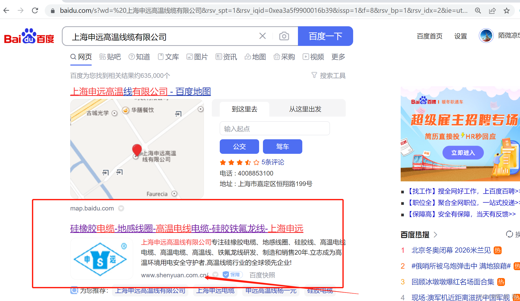This screenshot has height=301, width=520.
Task: Focus the 输入起点 start point field
Action: [x=275, y=128]
